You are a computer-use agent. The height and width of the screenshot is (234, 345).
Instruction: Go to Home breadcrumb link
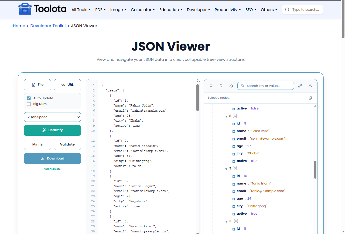pos(19,26)
